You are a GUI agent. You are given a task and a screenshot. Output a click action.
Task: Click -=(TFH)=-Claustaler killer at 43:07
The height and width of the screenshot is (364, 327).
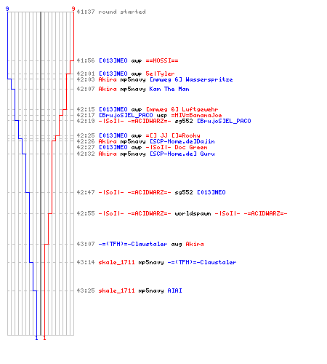click(133, 244)
